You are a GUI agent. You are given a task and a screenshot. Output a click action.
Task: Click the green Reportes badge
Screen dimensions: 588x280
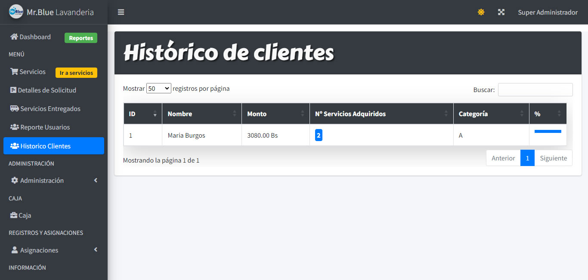(81, 38)
